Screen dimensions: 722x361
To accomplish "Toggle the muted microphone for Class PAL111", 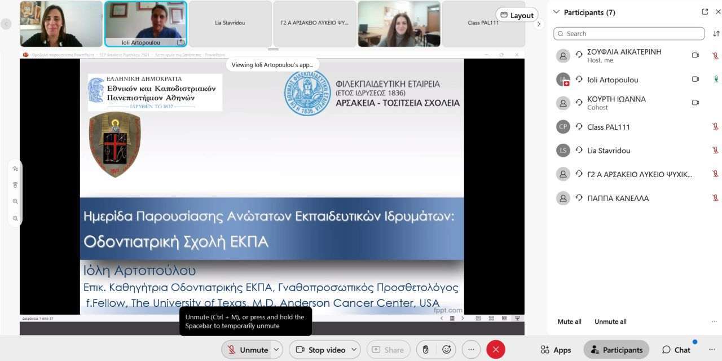I will pos(715,126).
